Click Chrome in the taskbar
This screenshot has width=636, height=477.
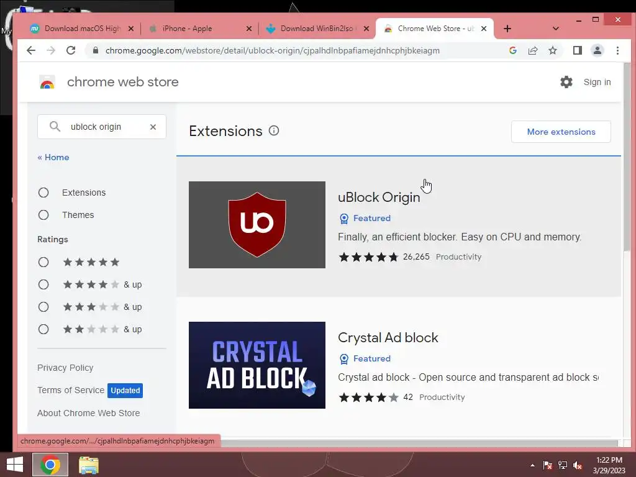[x=50, y=465]
